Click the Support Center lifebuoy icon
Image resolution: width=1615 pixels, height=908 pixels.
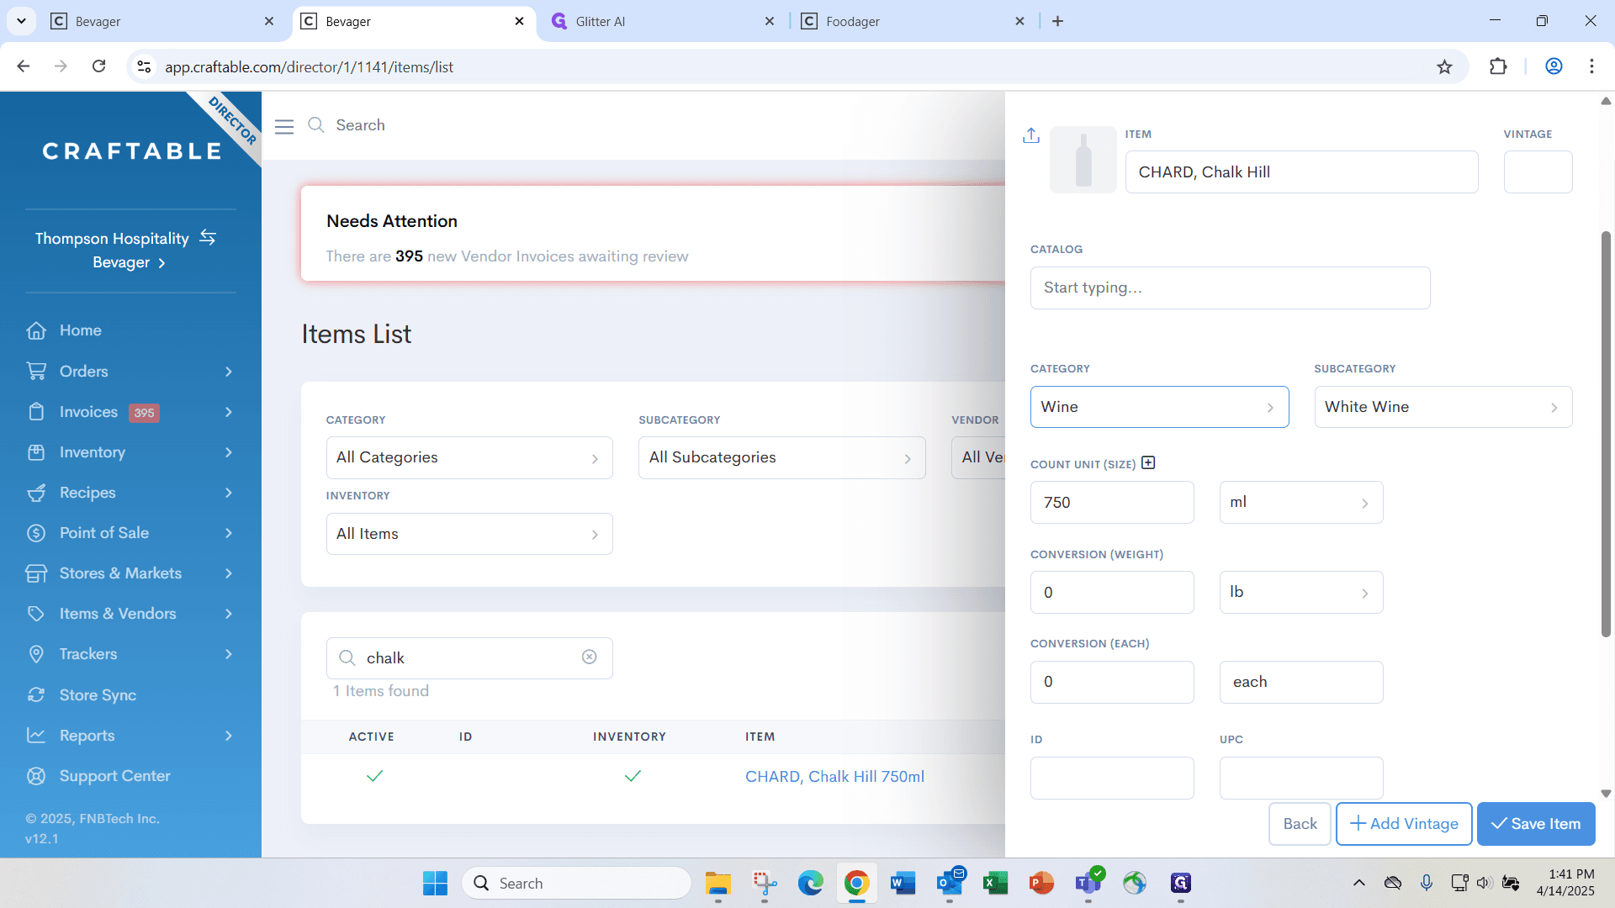point(36,776)
